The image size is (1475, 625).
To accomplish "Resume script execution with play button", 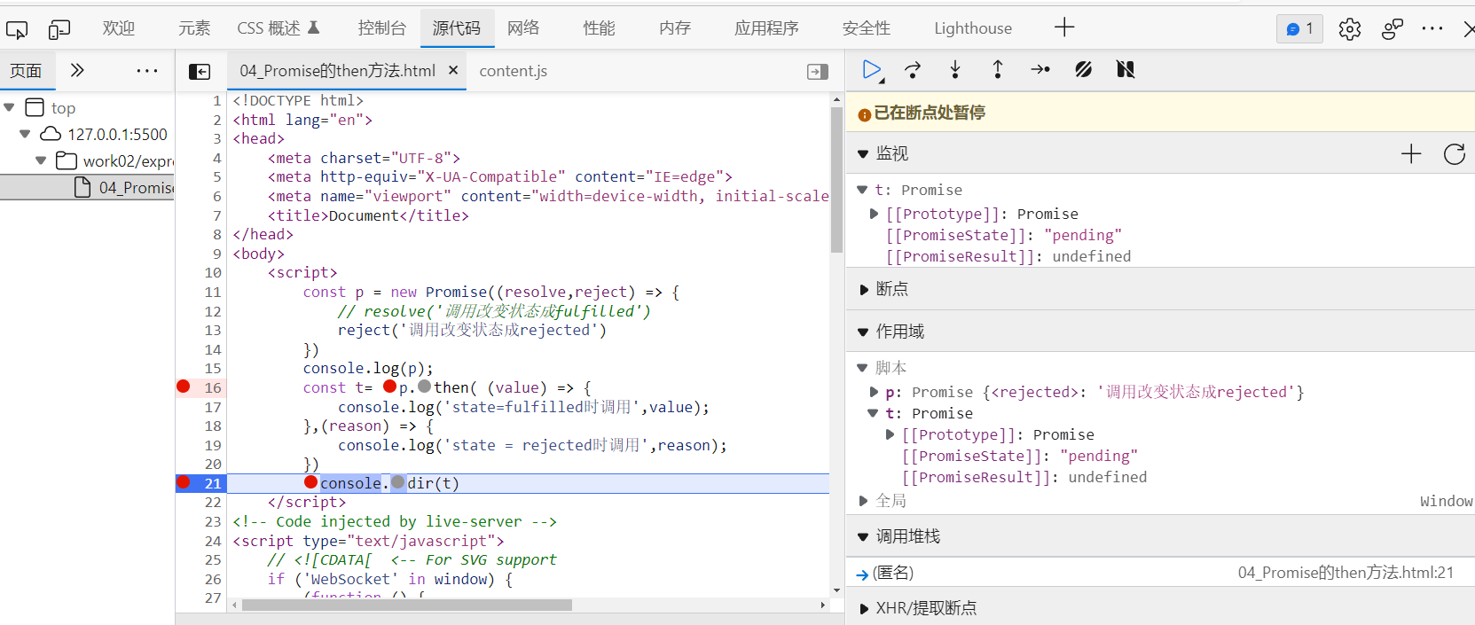I will tap(872, 69).
